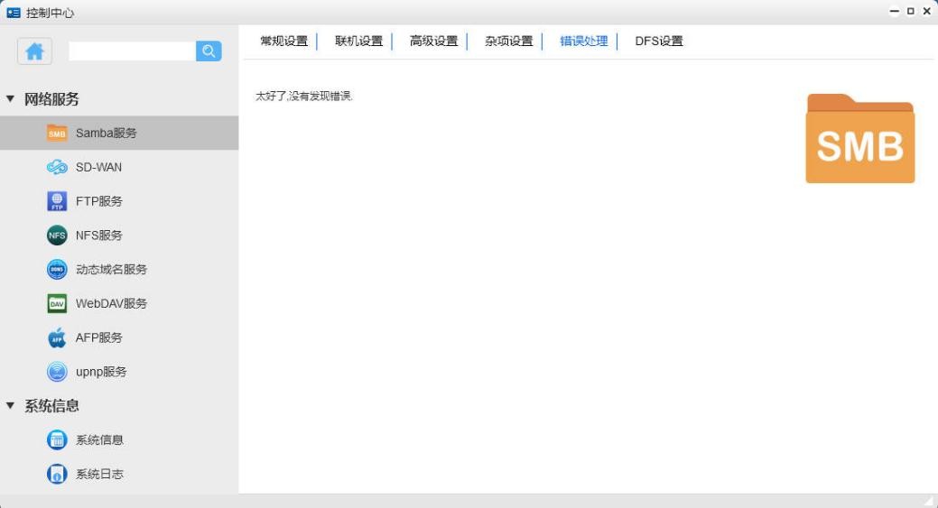Click the green NFS服务 icon
Viewport: 938px width, 508px height.
pos(57,236)
